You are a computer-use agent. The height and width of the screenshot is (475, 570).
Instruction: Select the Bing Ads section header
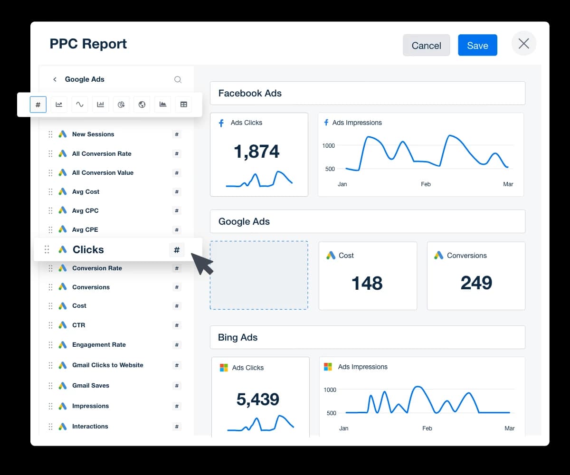coord(237,337)
